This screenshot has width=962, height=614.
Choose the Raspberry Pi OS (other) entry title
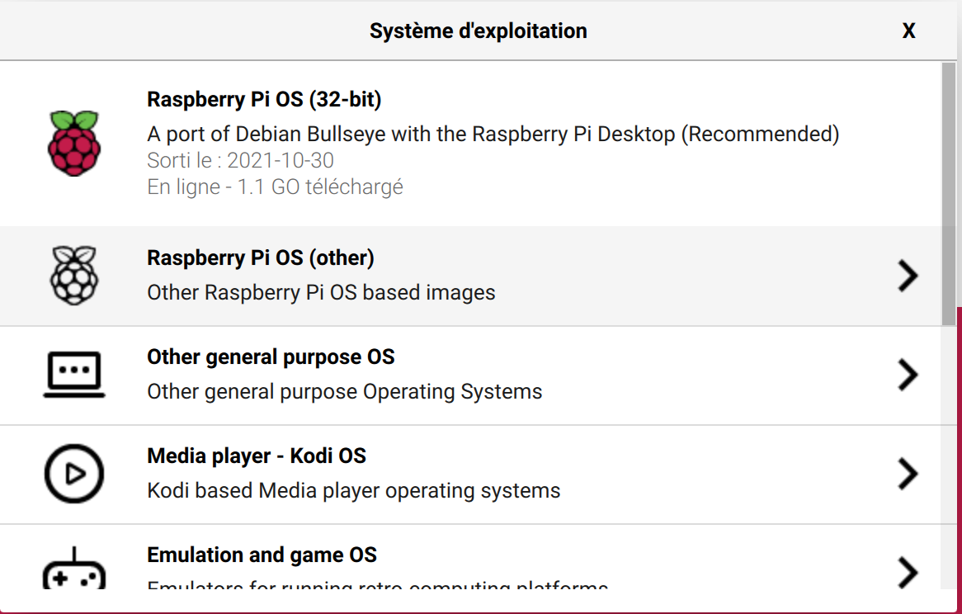[260, 257]
